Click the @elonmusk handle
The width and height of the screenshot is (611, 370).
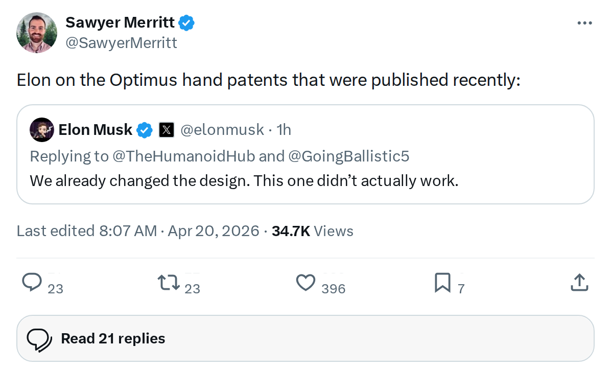pos(222,130)
